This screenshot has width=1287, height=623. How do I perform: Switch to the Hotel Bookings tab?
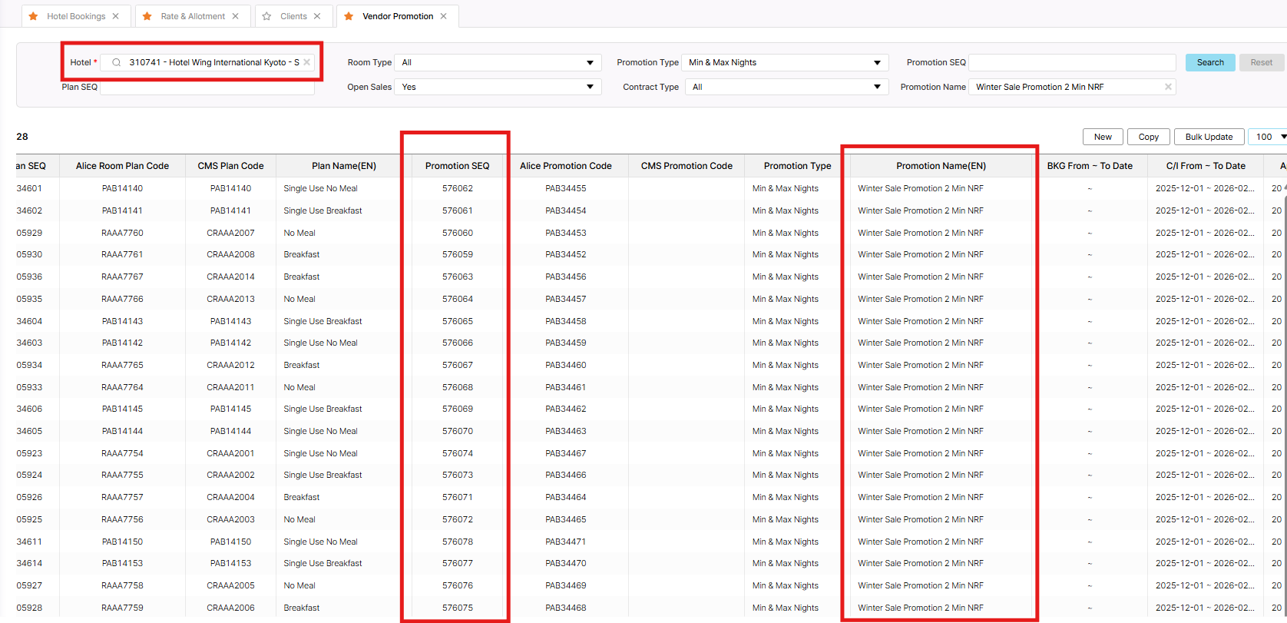click(x=76, y=16)
